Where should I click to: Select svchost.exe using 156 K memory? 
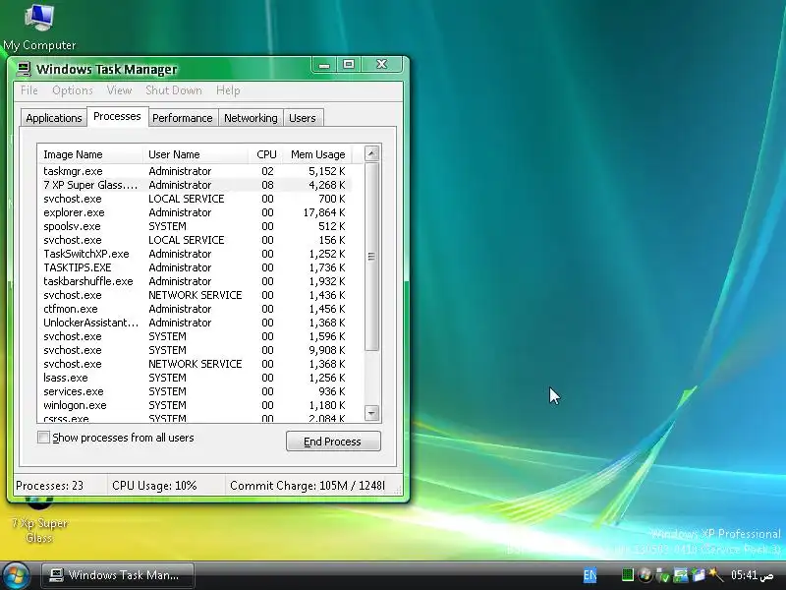tap(195, 240)
